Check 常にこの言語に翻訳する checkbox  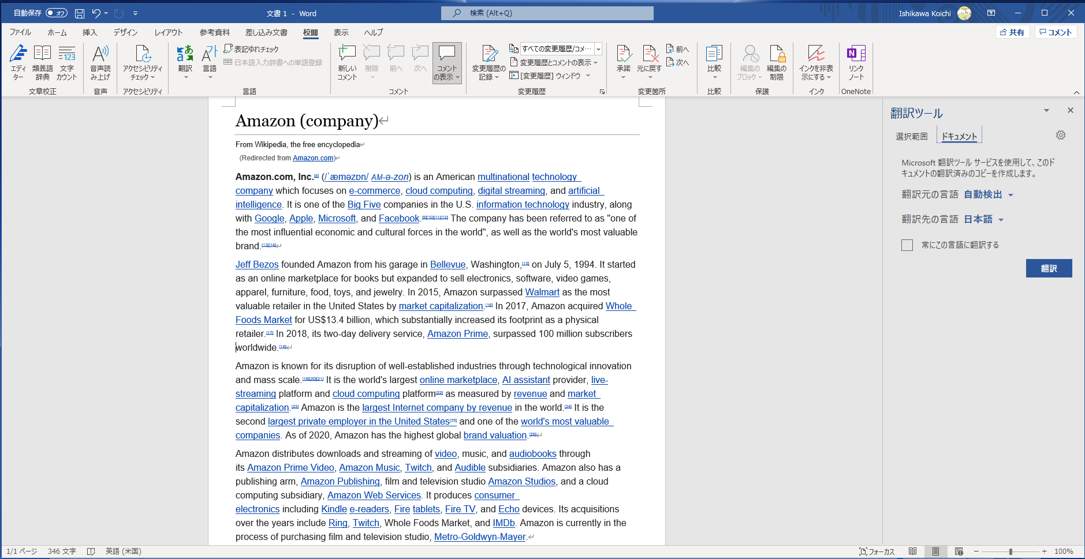point(907,245)
